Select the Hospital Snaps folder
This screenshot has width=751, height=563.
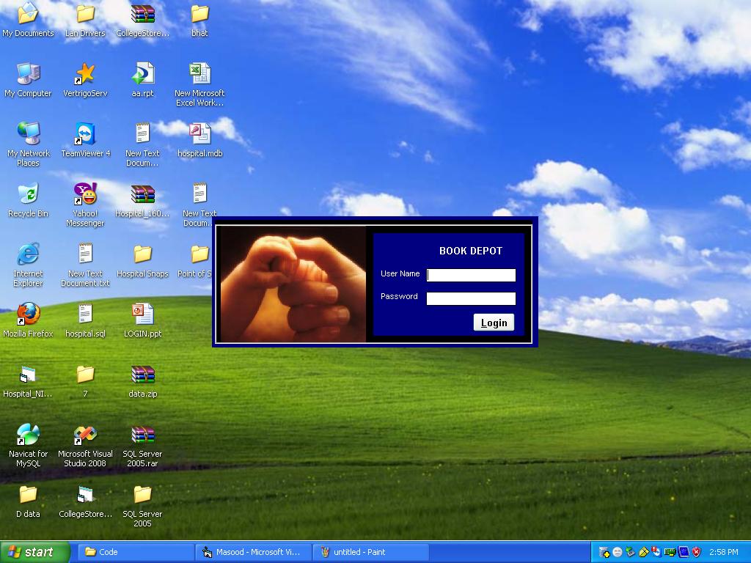pos(143,261)
